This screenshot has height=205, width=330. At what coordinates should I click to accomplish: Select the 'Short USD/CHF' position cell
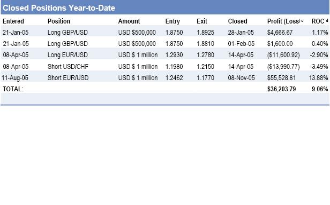tap(68, 67)
